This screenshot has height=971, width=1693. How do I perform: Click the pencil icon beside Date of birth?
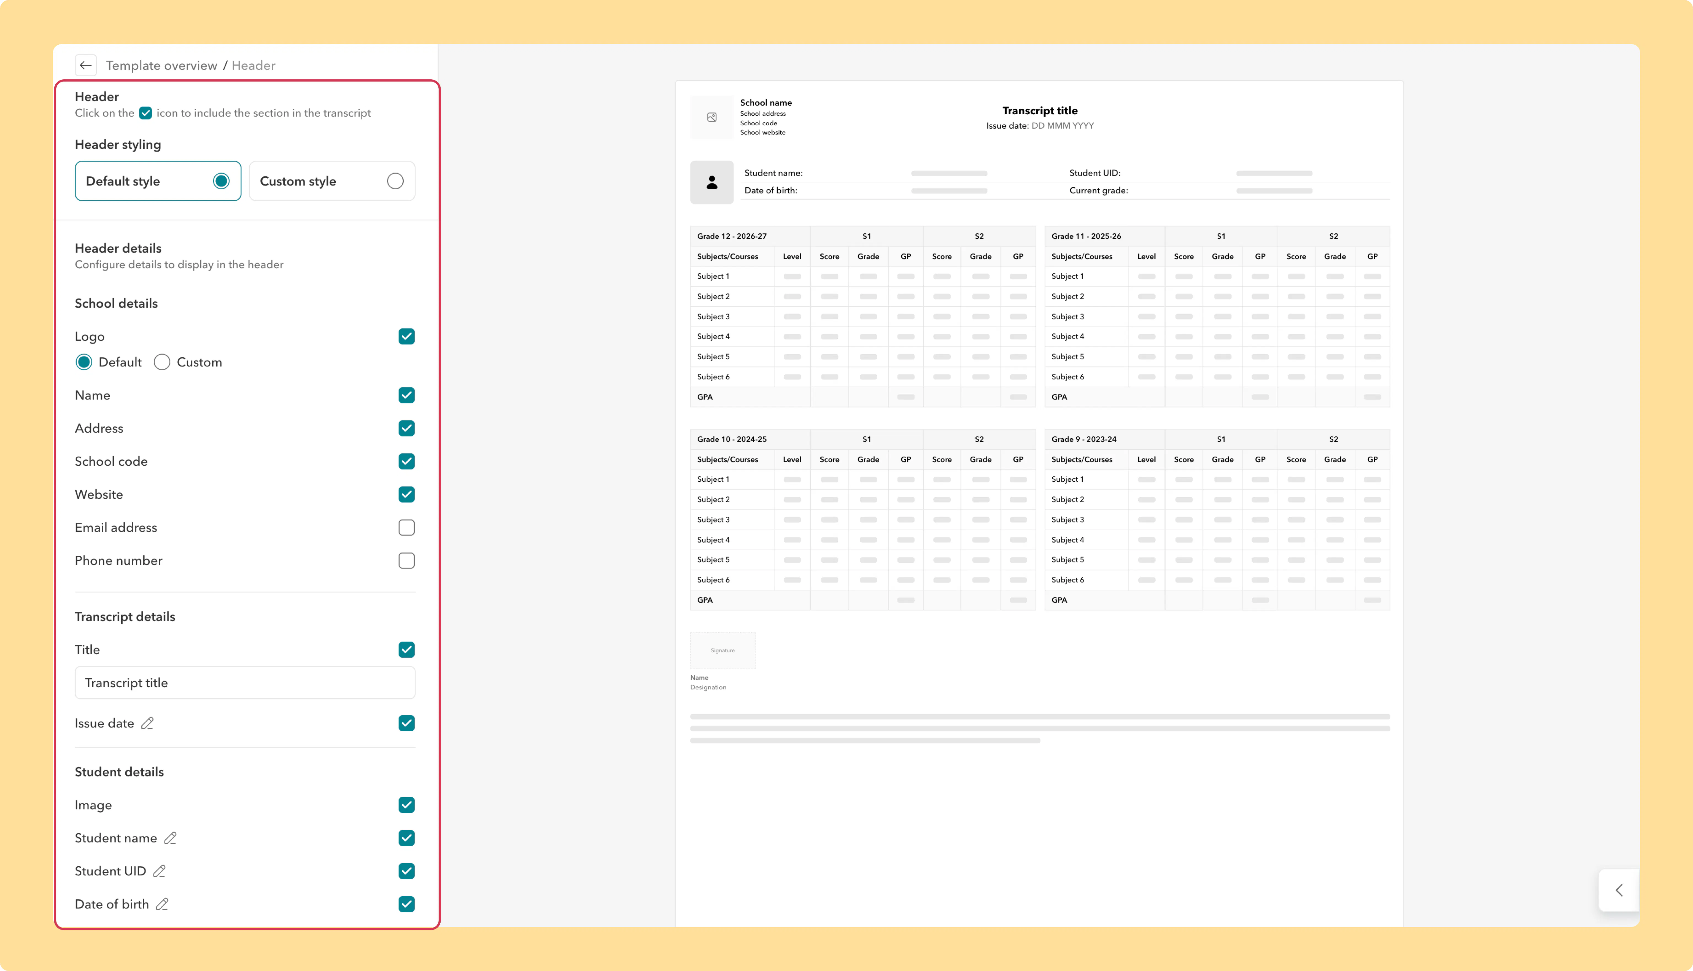pos(162,904)
